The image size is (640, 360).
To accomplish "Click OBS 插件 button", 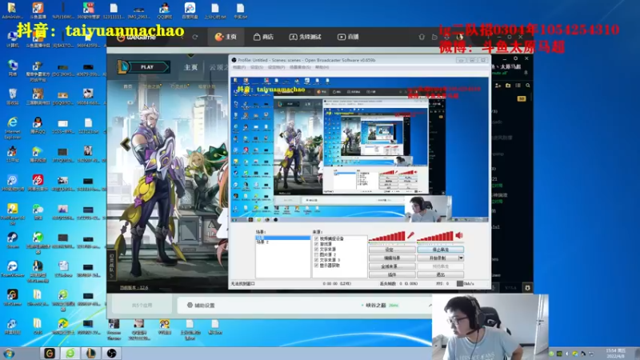I will point(392,274).
